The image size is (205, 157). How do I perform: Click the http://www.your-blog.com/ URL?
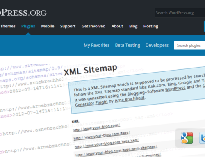(x=96, y=128)
